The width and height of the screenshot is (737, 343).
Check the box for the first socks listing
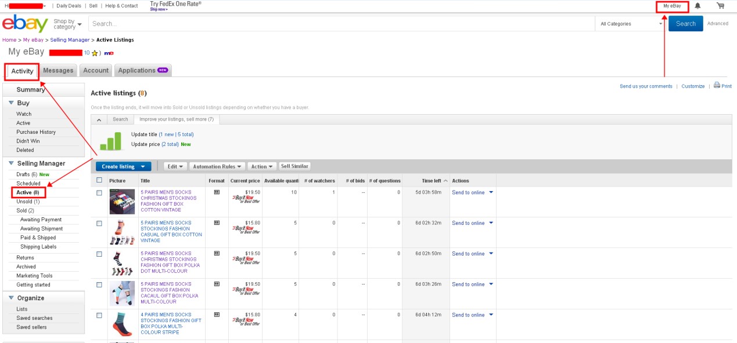[99, 192]
